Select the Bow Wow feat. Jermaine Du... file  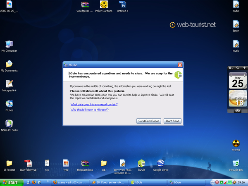click(x=123, y=167)
